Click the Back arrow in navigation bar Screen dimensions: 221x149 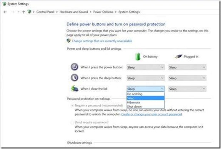[x=5, y=12]
